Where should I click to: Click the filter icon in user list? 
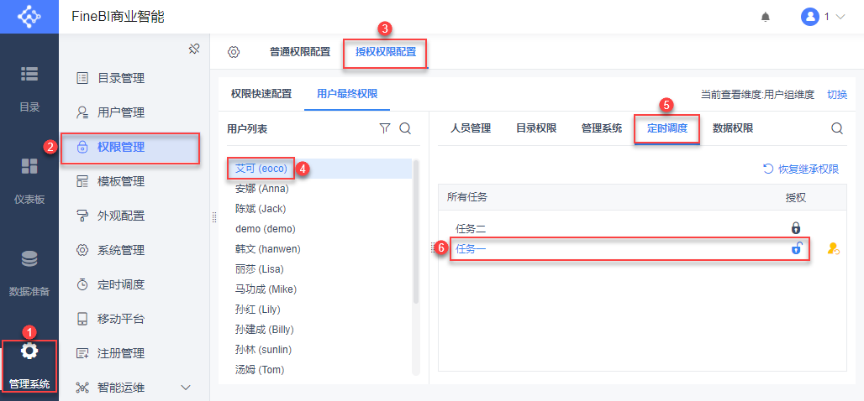click(385, 128)
